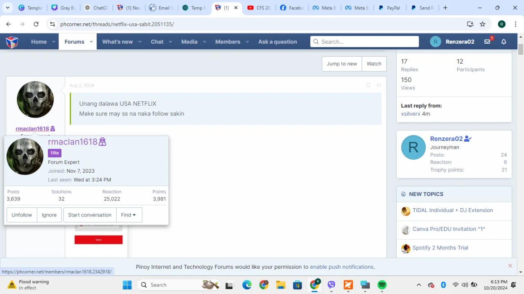
Task: Open the Find dropdown in the member popup
Action: [x=129, y=215]
